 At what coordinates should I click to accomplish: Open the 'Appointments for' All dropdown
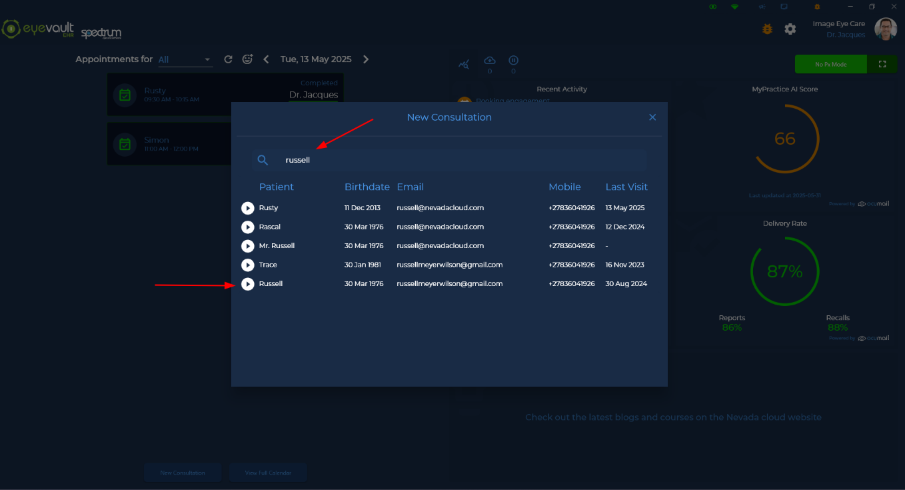coord(185,60)
